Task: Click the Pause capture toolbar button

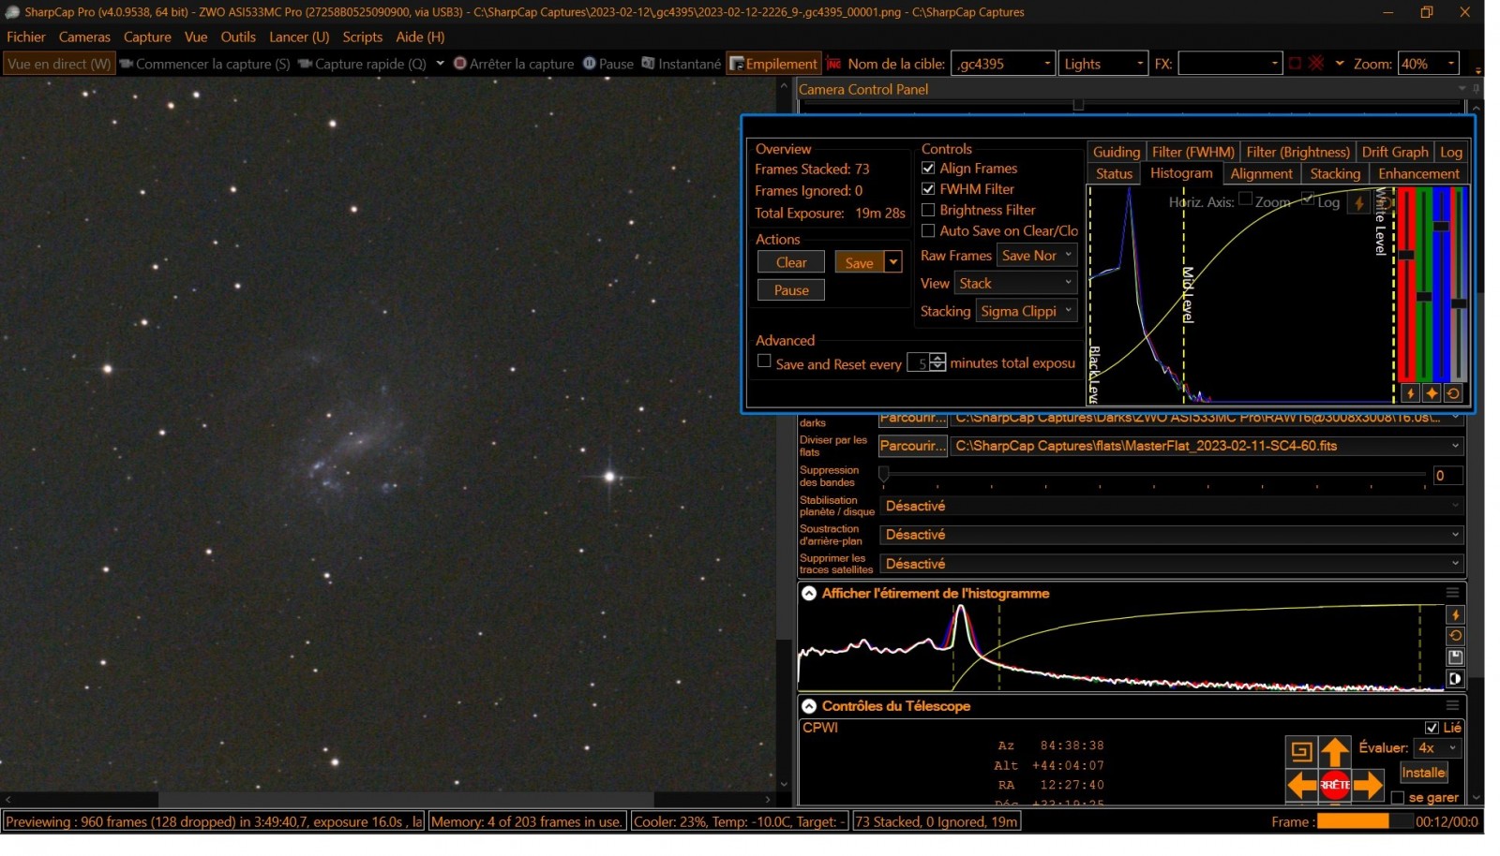Action: click(x=607, y=64)
